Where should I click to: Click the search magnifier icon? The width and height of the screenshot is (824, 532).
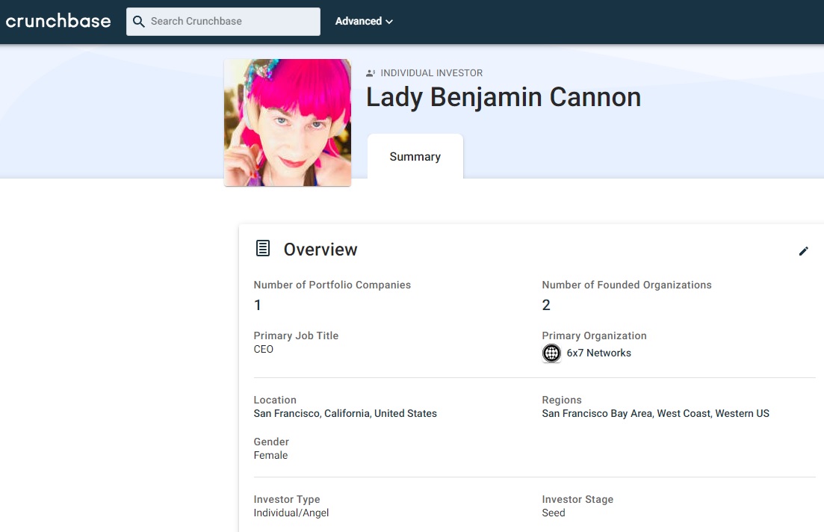click(x=139, y=22)
